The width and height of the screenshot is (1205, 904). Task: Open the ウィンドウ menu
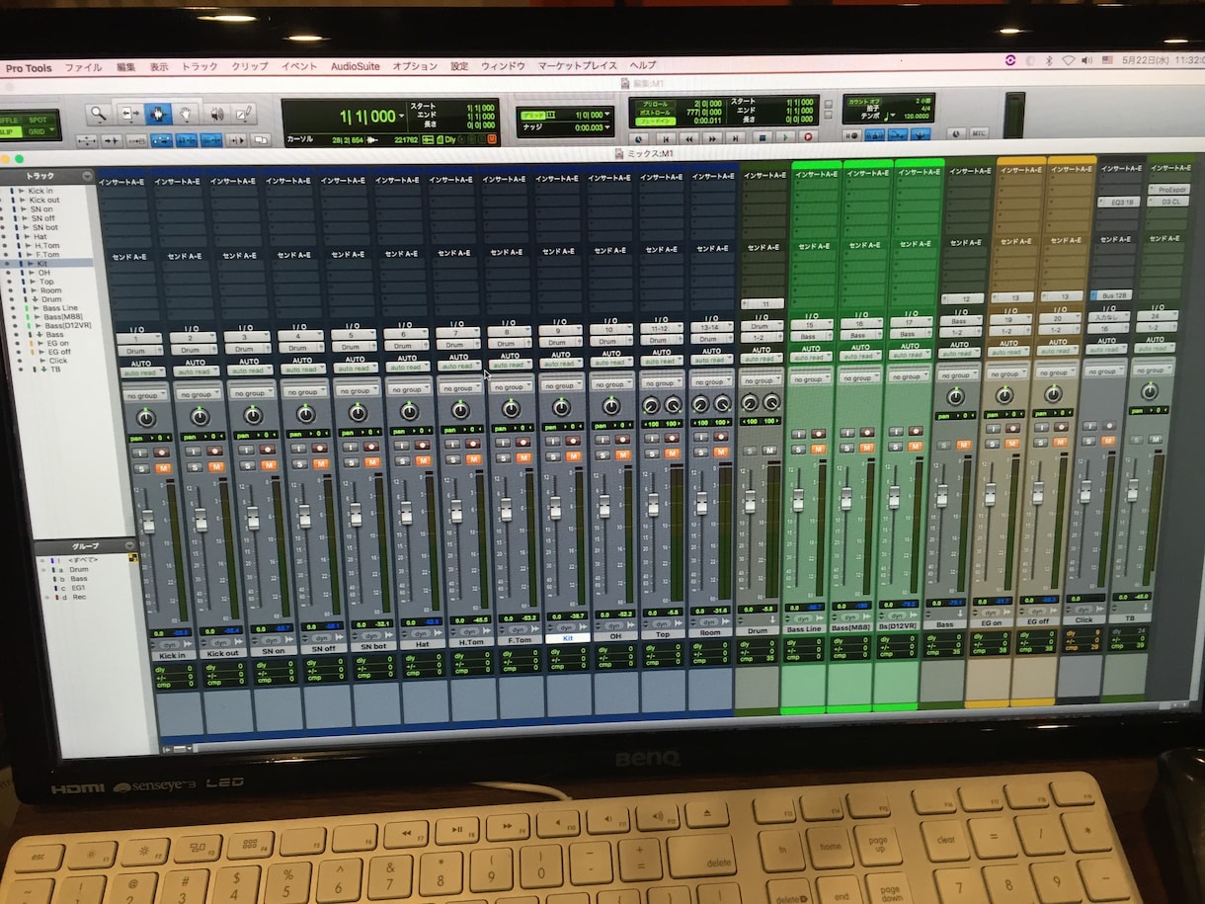tap(503, 67)
